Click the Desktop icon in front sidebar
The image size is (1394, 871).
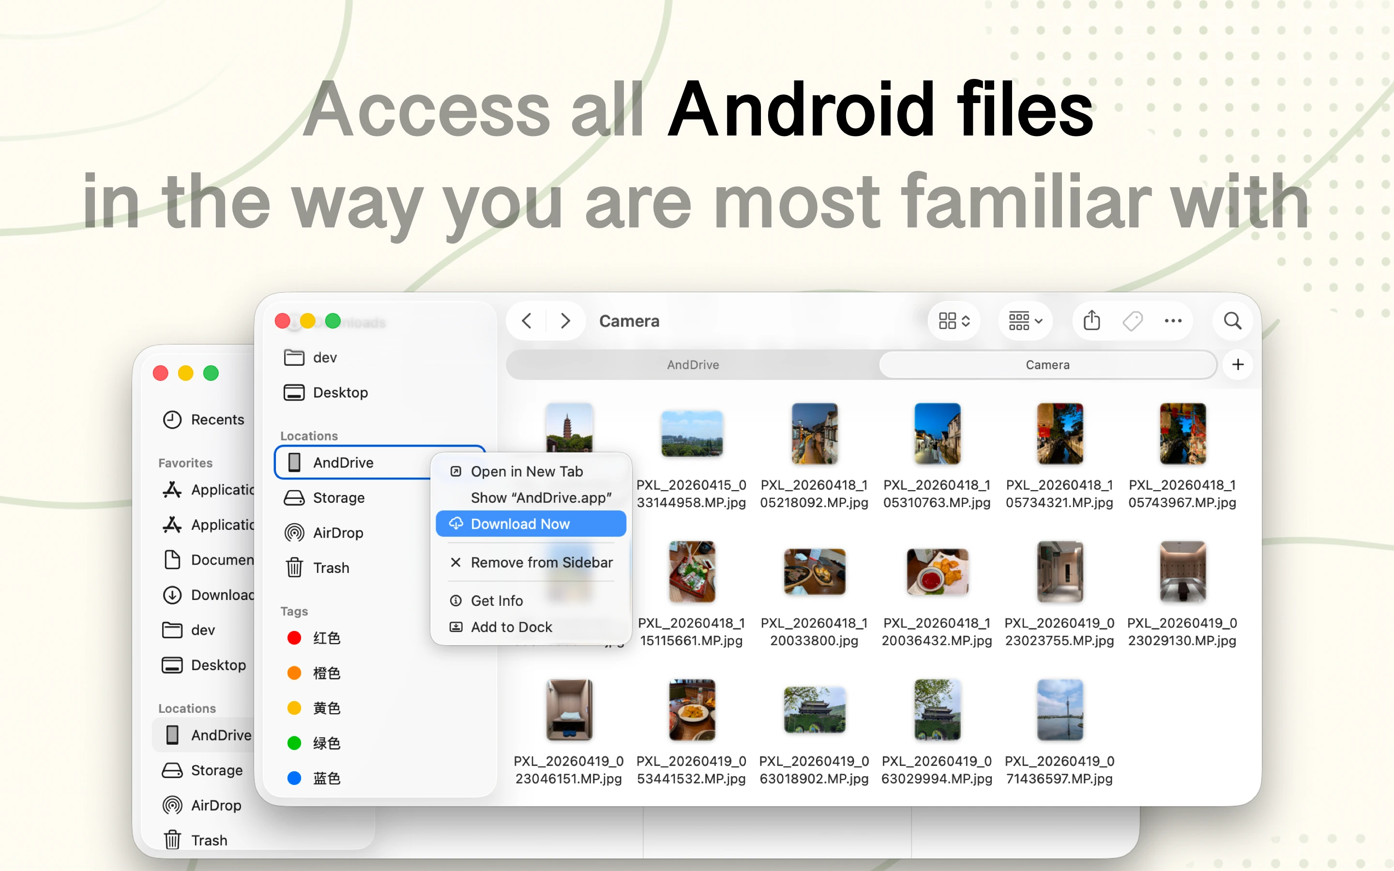[294, 393]
